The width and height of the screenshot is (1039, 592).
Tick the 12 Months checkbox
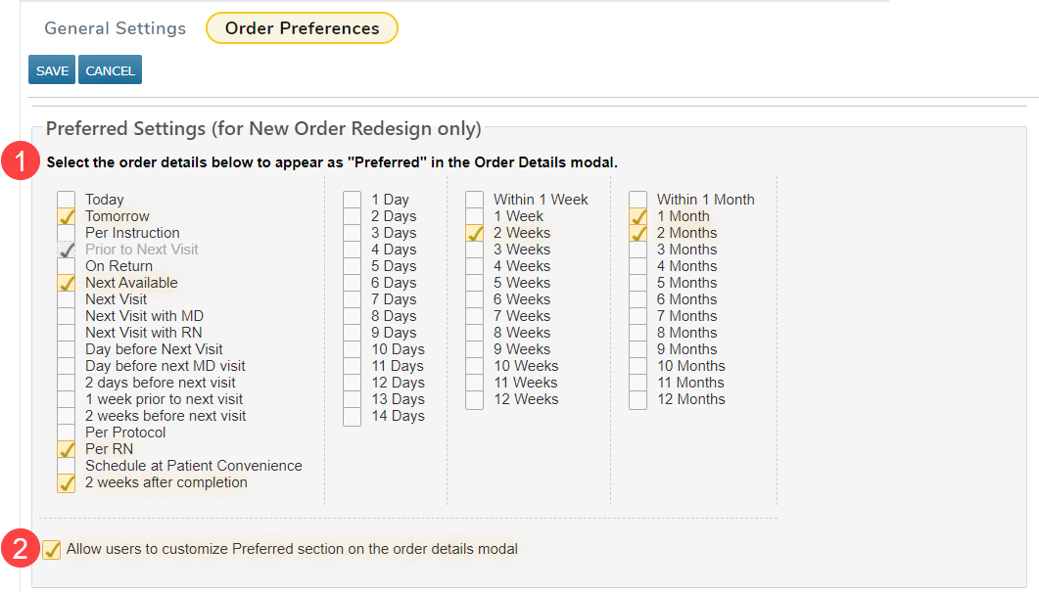coord(638,399)
